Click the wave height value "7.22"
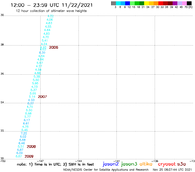Image resolution: width=195 pixels, height=172 pixels. (24, 133)
